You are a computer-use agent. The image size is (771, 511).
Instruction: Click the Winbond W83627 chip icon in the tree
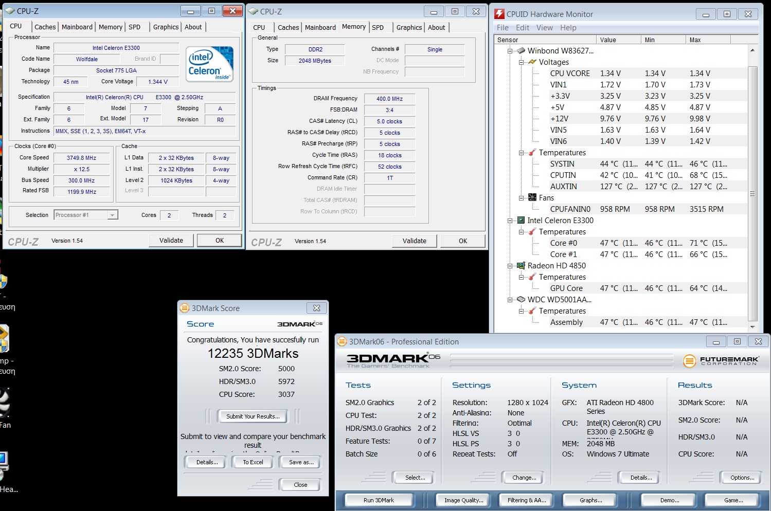(x=521, y=50)
